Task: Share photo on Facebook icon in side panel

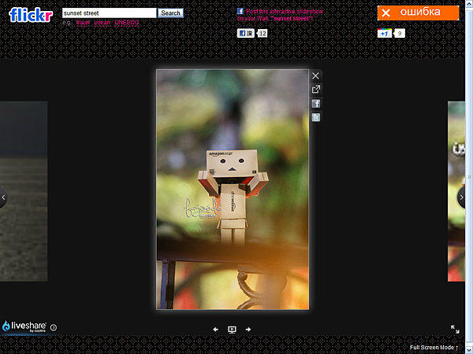Action: pos(316,104)
